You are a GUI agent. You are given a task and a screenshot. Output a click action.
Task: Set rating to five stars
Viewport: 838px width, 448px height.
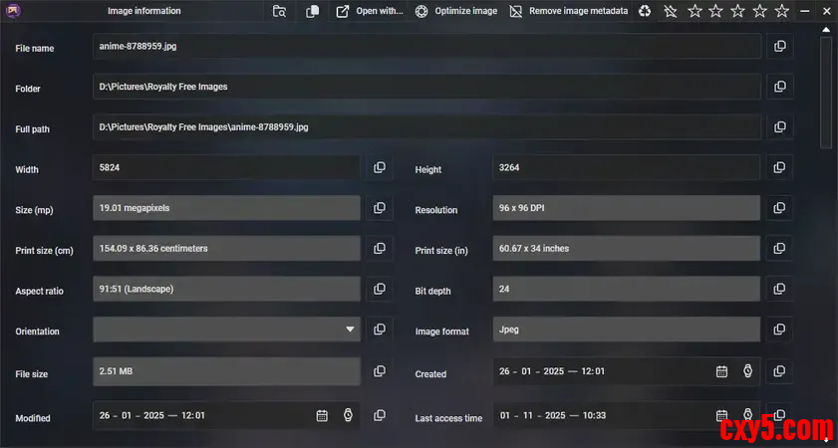(x=782, y=11)
